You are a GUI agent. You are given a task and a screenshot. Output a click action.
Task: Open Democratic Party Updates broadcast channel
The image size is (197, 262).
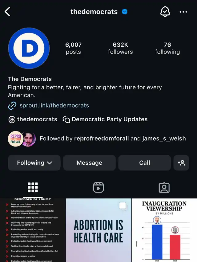[x=105, y=119]
